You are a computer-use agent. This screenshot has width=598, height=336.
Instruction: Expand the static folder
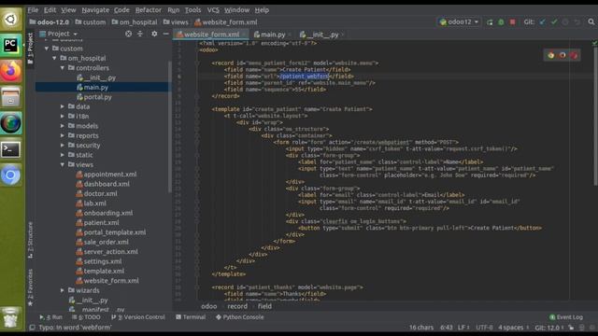63,155
